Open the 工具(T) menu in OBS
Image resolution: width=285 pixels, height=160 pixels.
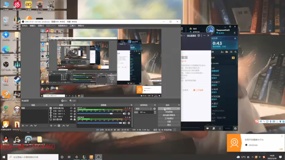pyautogui.click(x=73, y=26)
